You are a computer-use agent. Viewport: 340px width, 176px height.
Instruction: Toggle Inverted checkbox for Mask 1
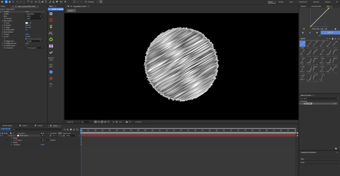point(48,140)
